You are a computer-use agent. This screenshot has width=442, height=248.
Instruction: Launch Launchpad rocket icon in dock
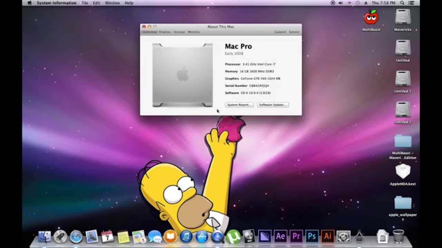coord(60,237)
